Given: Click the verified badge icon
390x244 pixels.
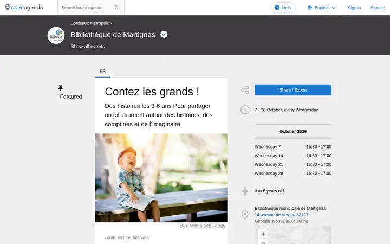Looking at the screenshot, I should [x=164, y=35].
